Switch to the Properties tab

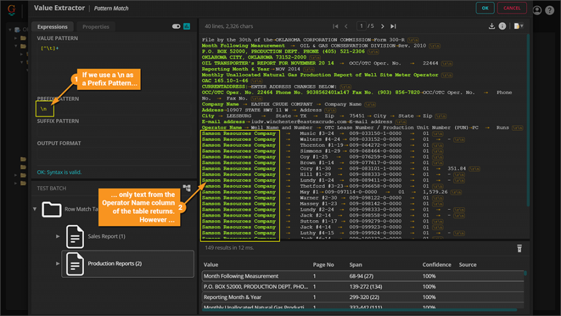click(x=95, y=27)
